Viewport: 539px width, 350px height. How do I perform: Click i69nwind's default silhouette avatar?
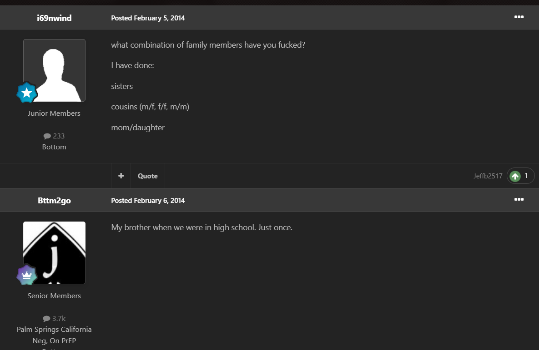pyautogui.click(x=54, y=70)
